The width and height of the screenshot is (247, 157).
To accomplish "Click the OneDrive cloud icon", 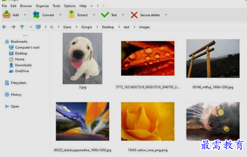I will tap(11, 71).
